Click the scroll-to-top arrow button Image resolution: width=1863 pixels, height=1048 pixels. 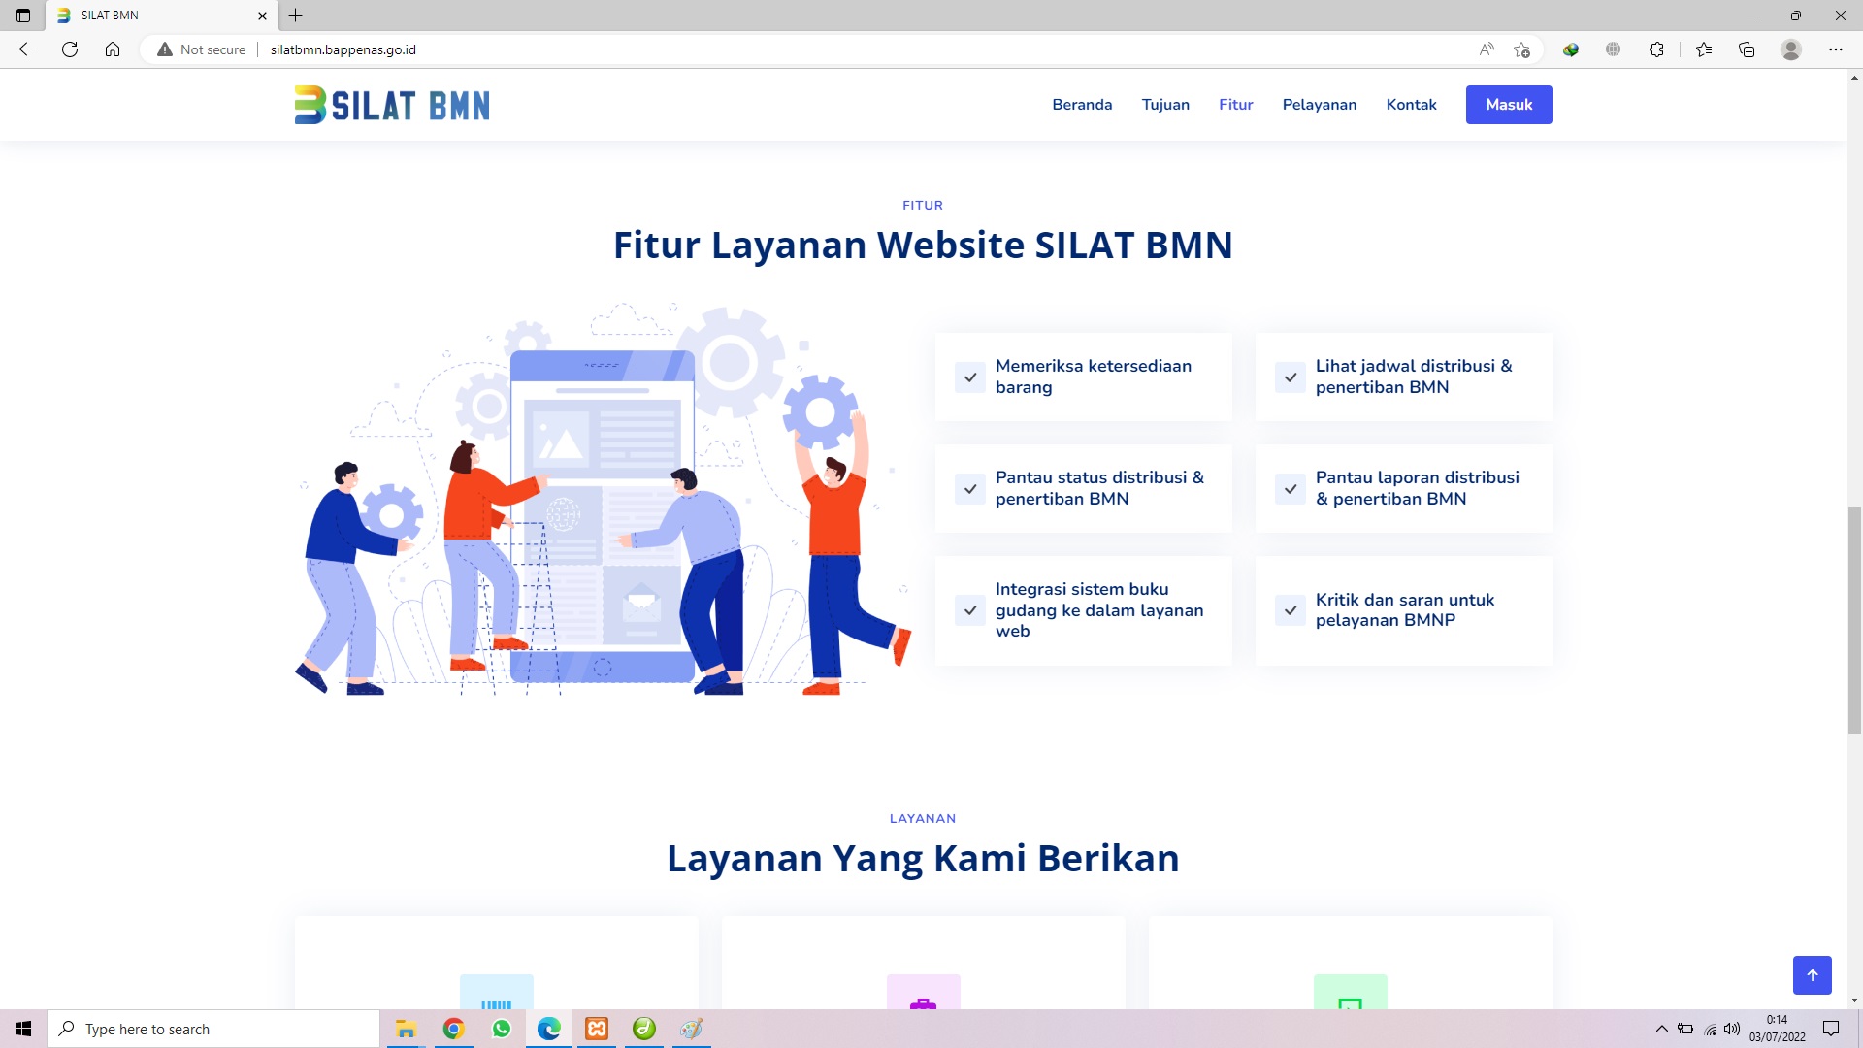[1812, 974]
